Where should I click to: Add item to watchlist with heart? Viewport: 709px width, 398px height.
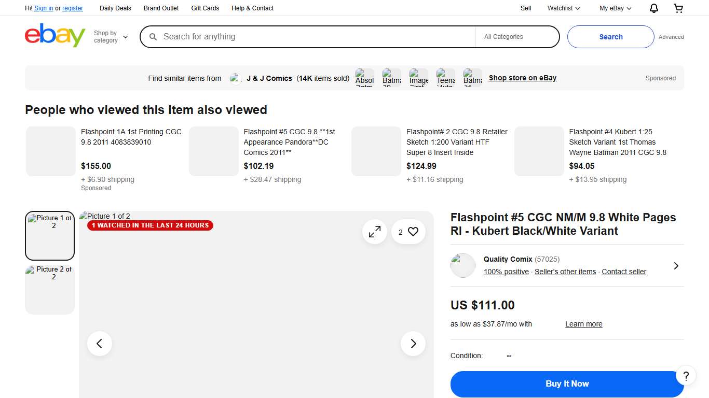pos(413,232)
